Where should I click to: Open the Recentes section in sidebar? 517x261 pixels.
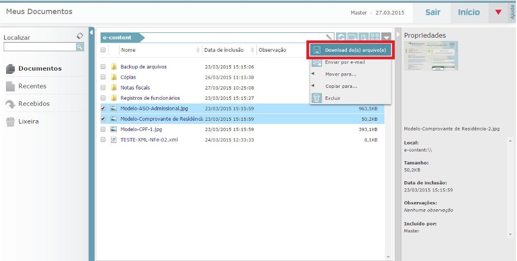[x=32, y=86]
